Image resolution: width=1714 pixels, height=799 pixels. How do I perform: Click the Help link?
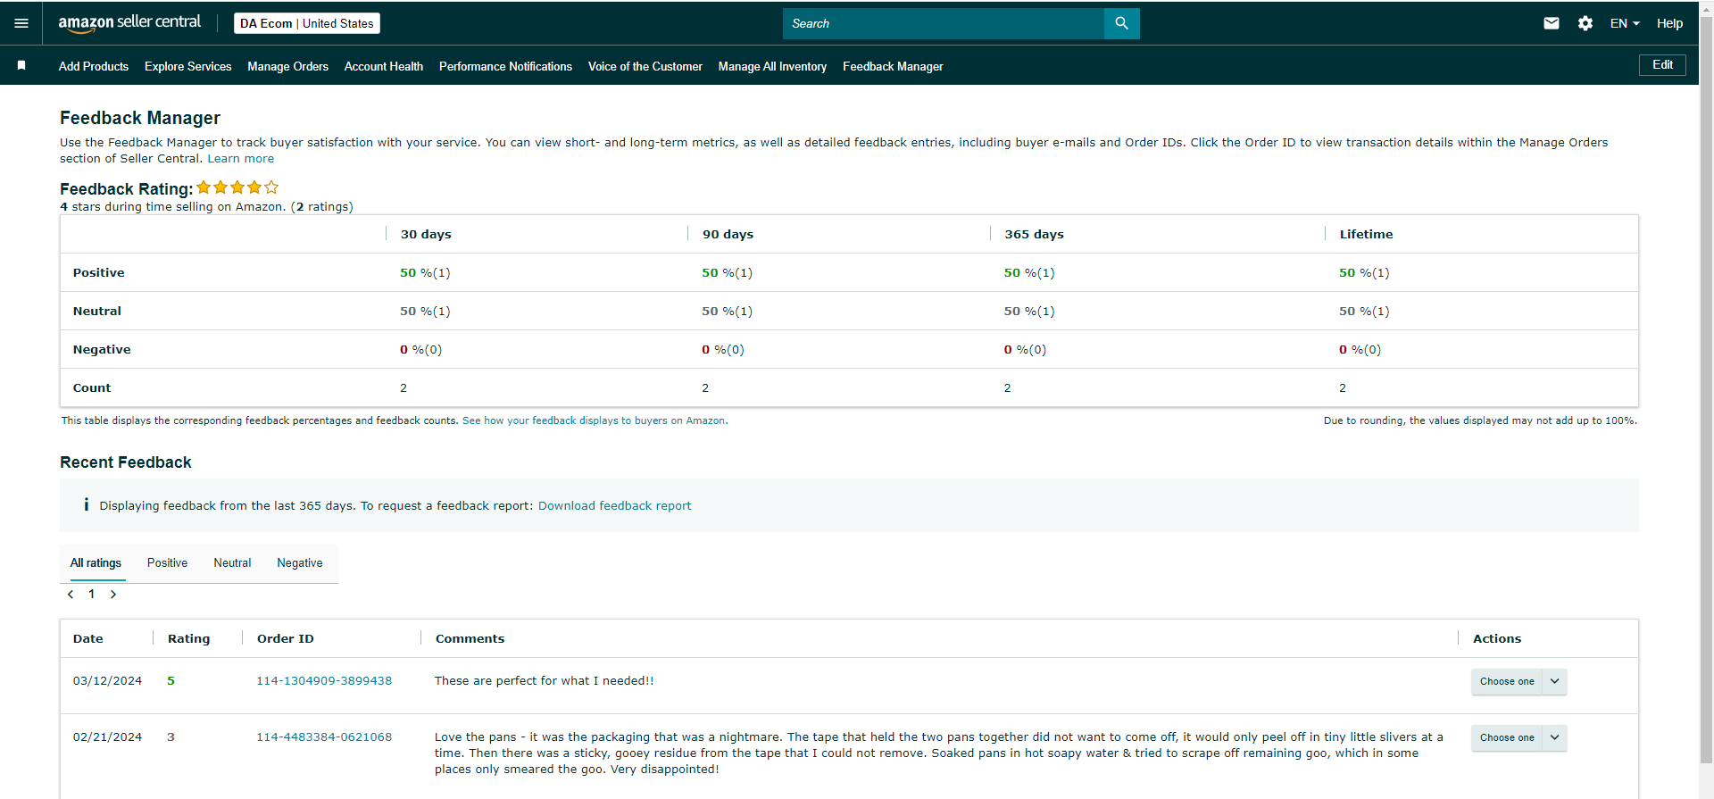click(x=1669, y=23)
